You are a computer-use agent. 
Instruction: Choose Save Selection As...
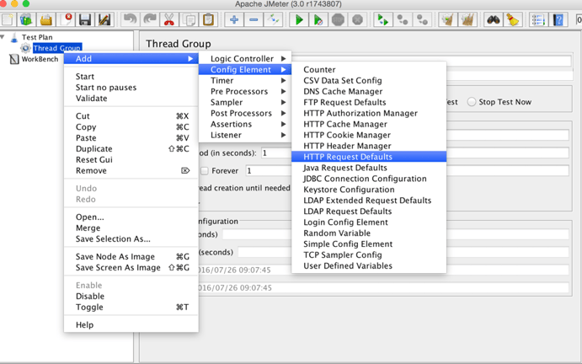pyautogui.click(x=131, y=238)
